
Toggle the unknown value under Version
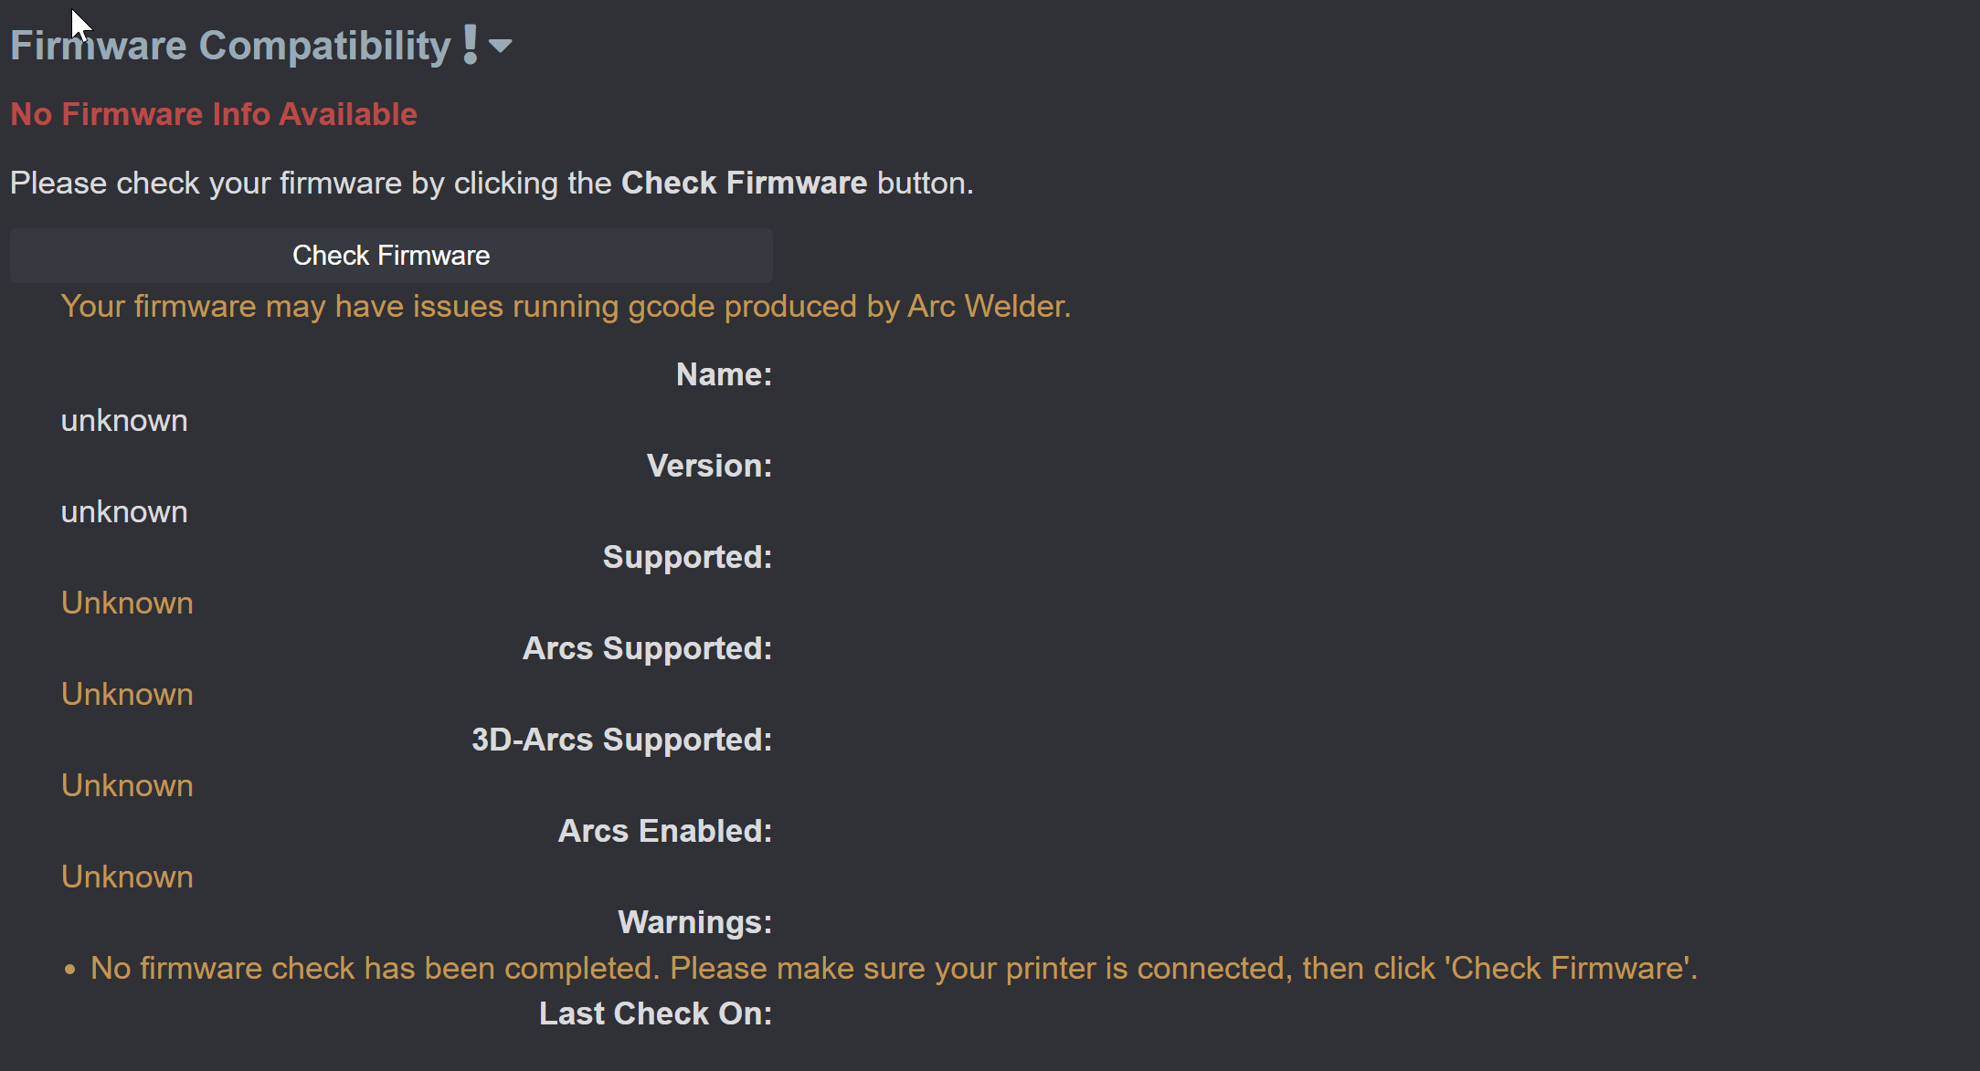click(x=124, y=511)
